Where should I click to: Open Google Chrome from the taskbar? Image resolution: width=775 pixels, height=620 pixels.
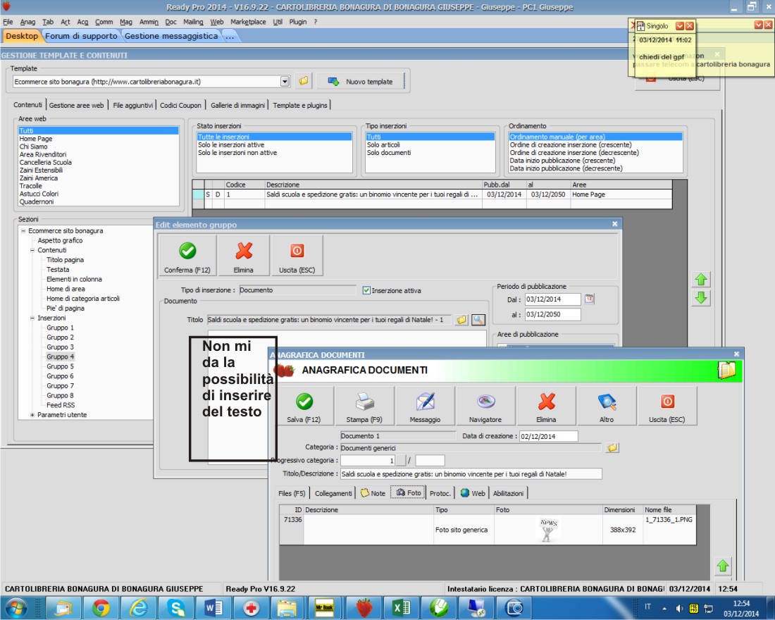pos(101,607)
